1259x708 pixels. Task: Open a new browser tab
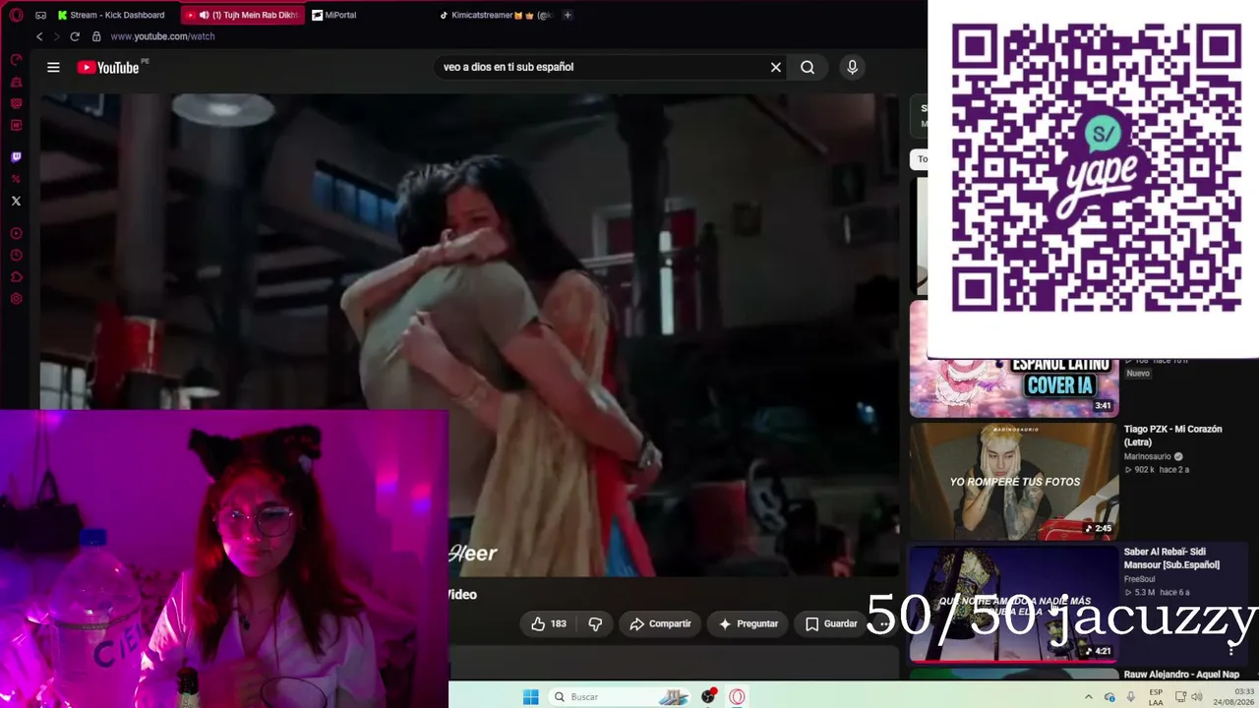[568, 15]
